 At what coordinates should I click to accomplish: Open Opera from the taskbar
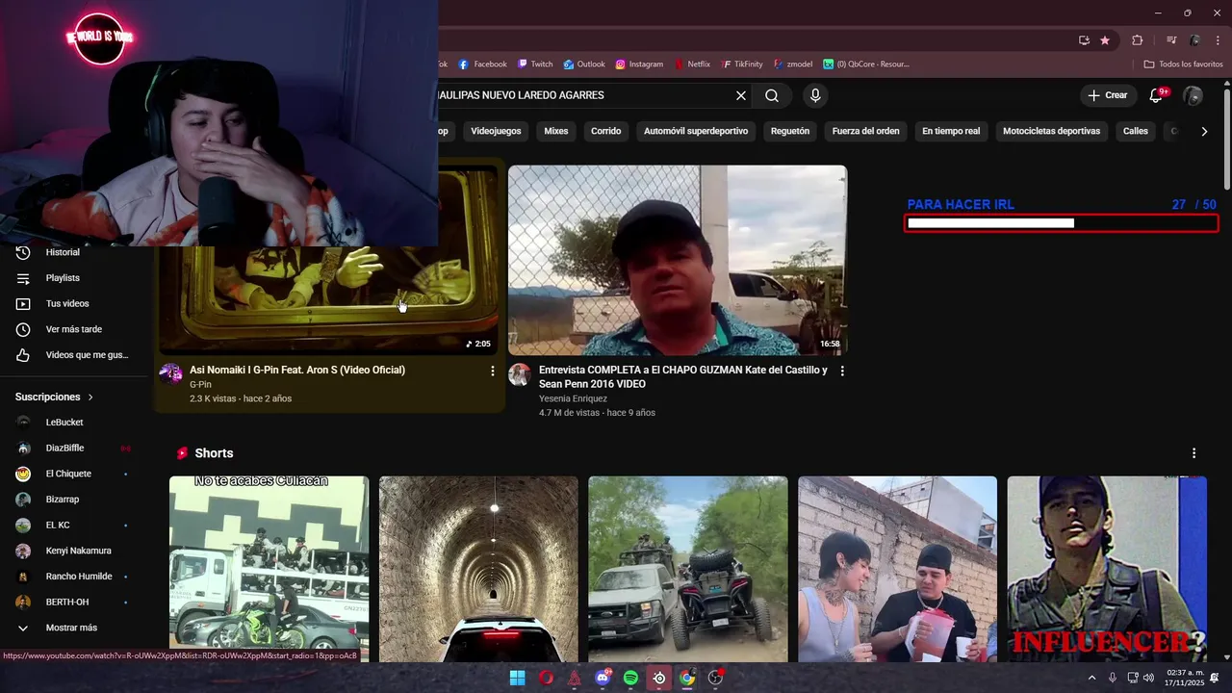[x=546, y=678]
